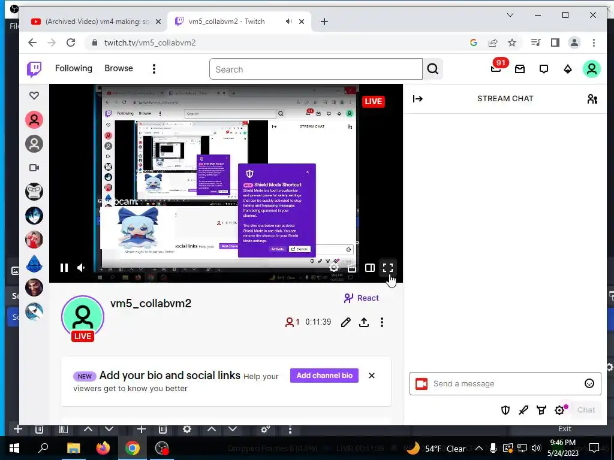Share the stream with upload icon
The width and height of the screenshot is (614, 460).
pos(364,322)
